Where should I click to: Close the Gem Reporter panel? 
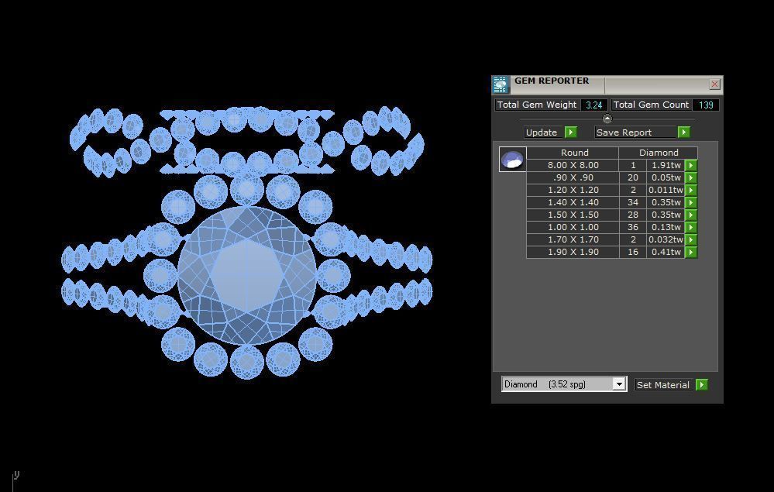(x=714, y=84)
